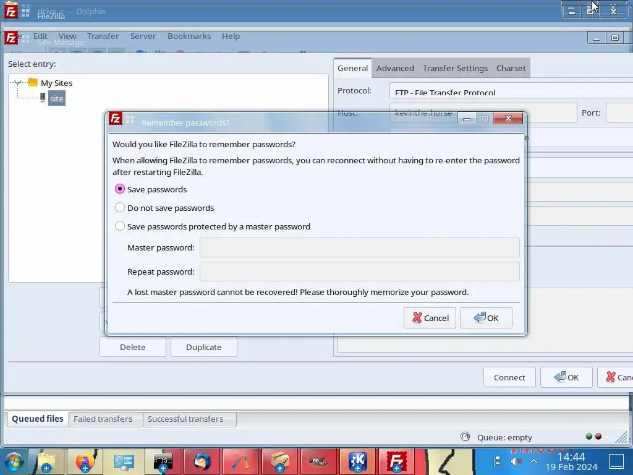633x475 pixels.
Task: Click OK at bottom of Site Manager
Action: tap(566, 377)
